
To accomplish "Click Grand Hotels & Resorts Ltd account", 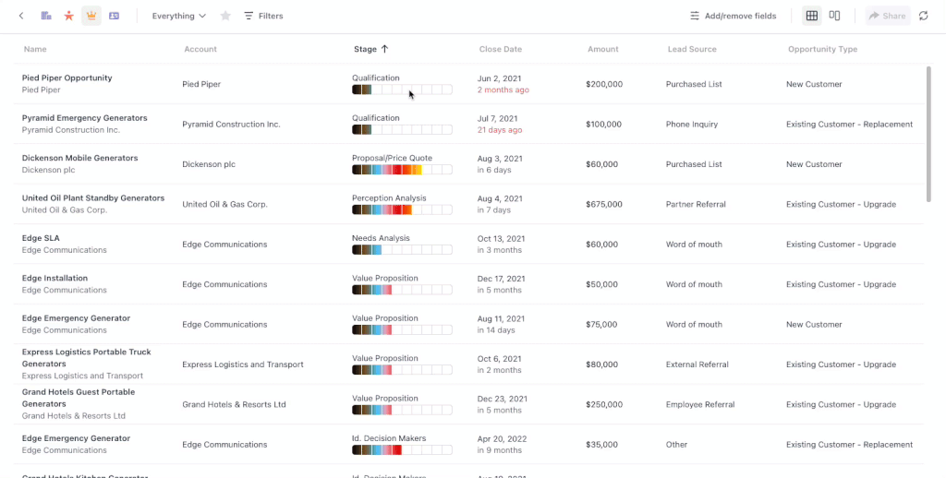I will click(x=234, y=404).
